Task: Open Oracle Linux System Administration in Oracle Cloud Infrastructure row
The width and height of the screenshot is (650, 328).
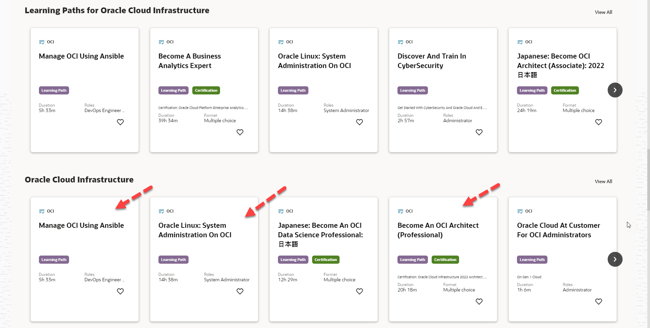Action: pyautogui.click(x=195, y=230)
